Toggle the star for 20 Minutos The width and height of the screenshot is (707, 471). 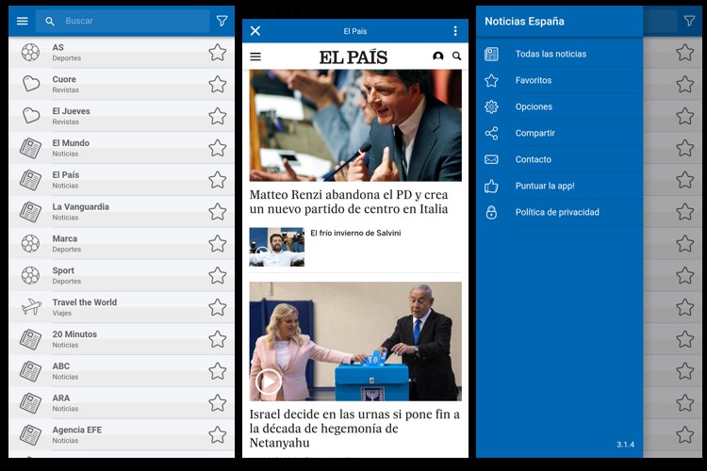pos(218,339)
